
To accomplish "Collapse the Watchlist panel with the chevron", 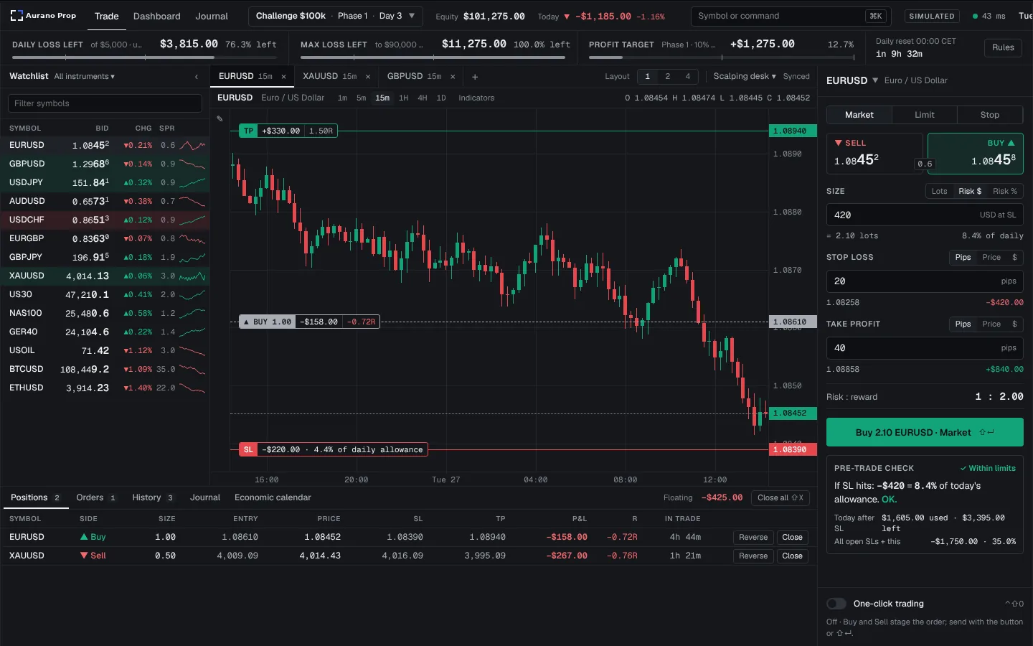I will coord(197,77).
